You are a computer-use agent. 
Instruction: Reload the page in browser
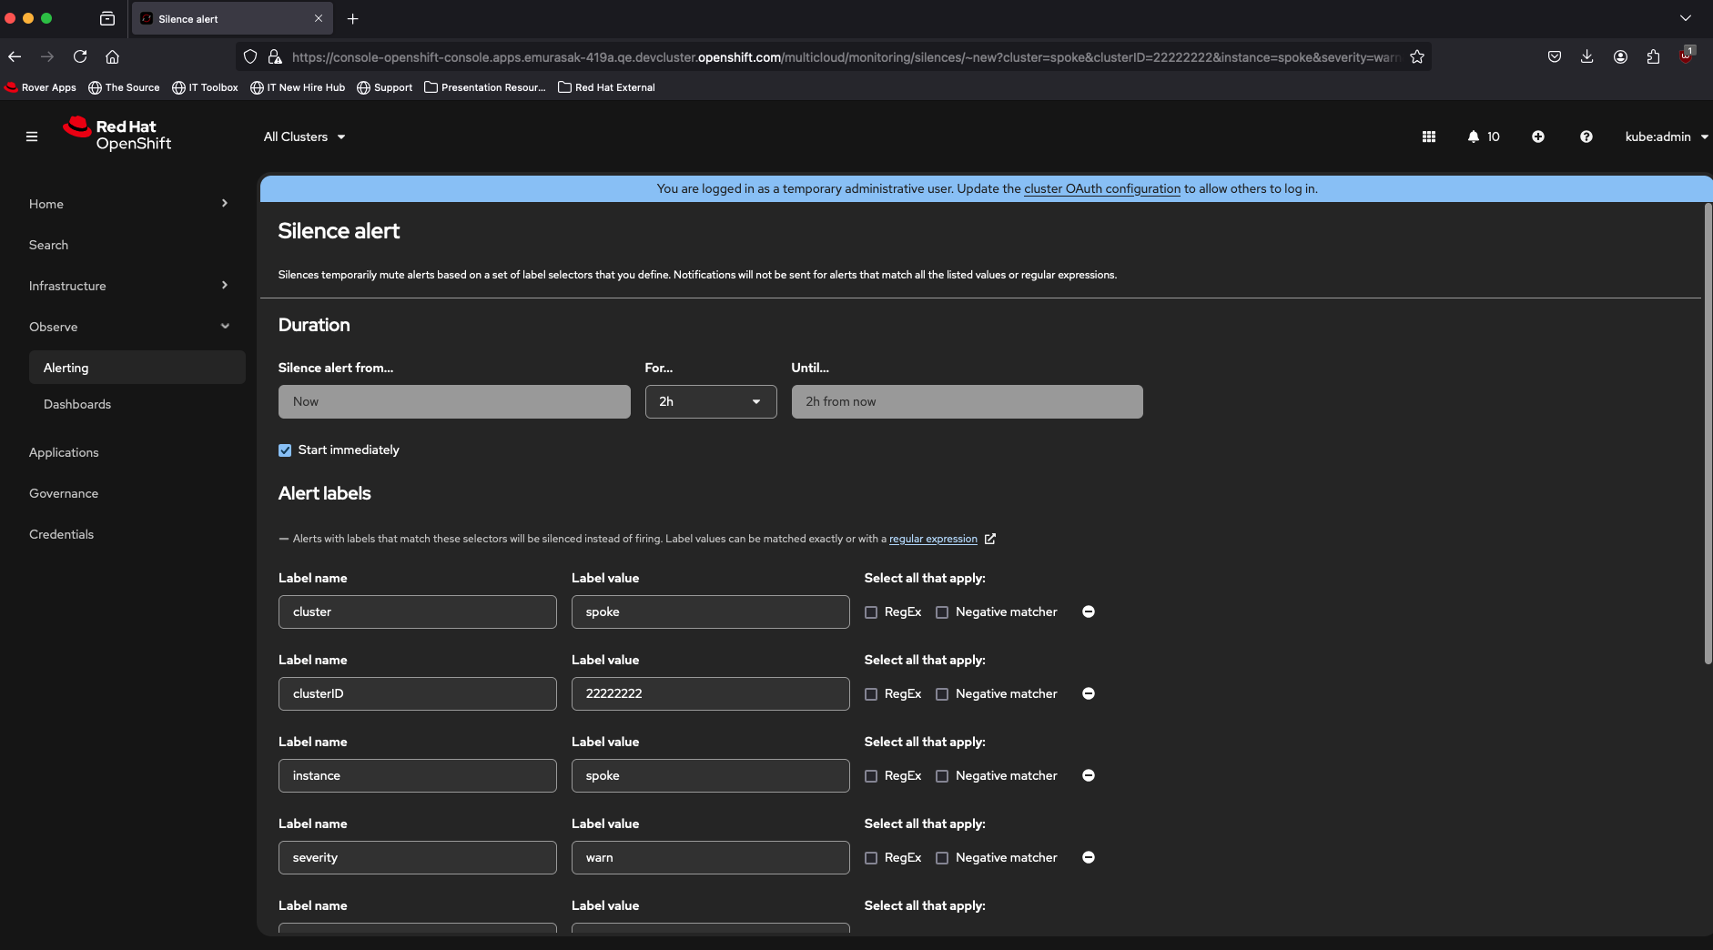[x=80, y=56]
